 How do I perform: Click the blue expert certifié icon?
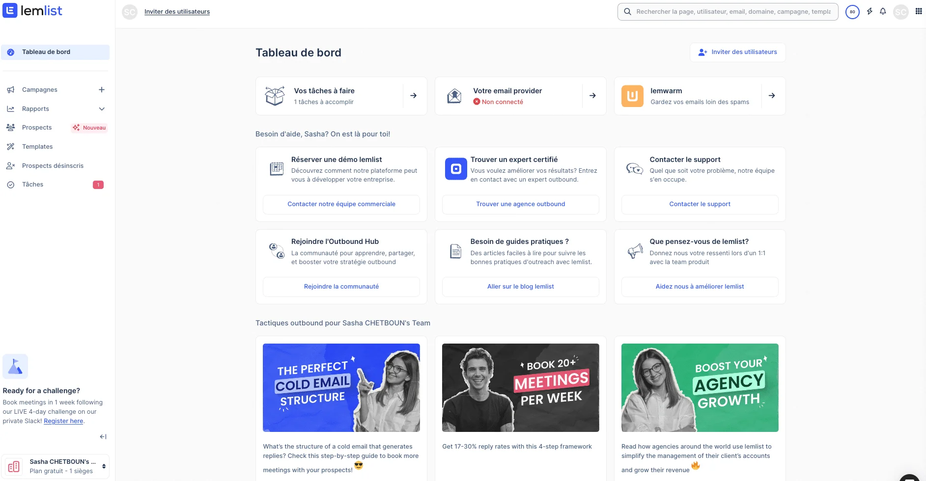pyautogui.click(x=456, y=169)
